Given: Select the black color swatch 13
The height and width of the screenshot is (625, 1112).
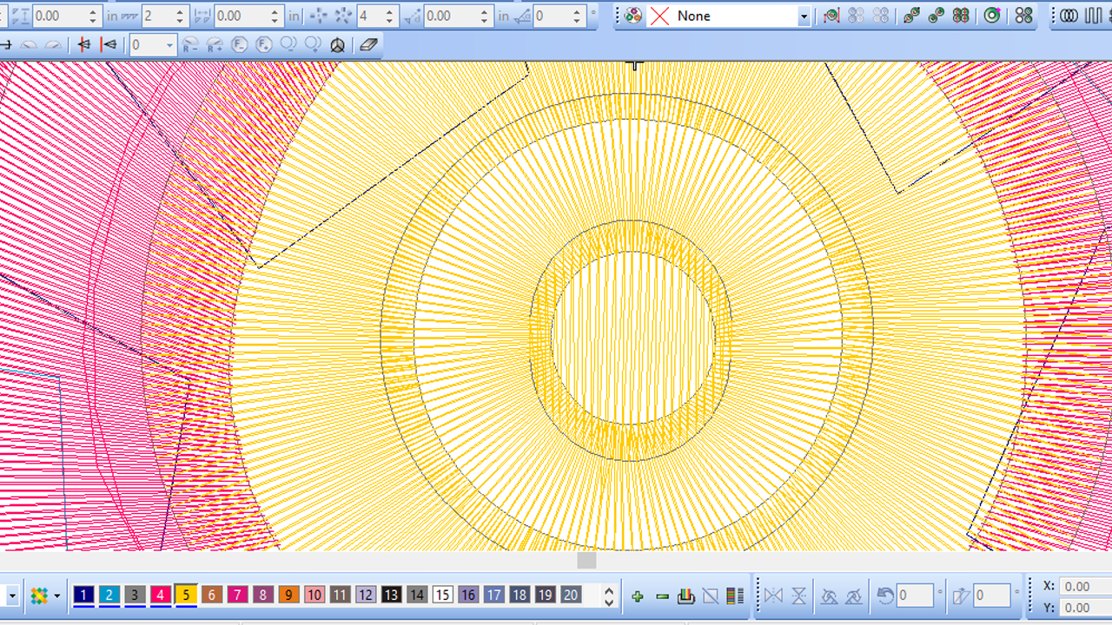Looking at the screenshot, I should coord(391,595).
